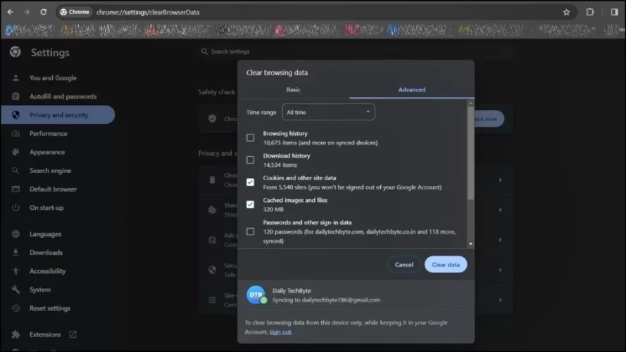Click the Appearance palette icon in sidebar
Image resolution: width=626 pixels, height=352 pixels.
tap(15, 152)
